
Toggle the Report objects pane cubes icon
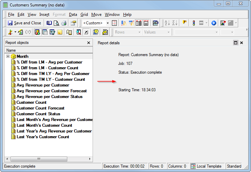point(37,32)
